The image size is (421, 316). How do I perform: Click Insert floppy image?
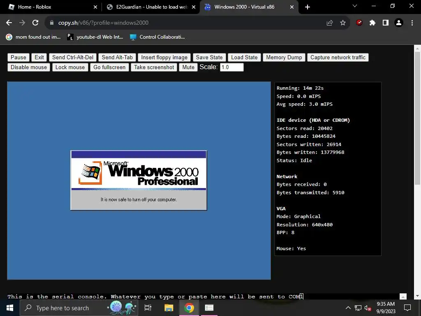click(x=164, y=57)
